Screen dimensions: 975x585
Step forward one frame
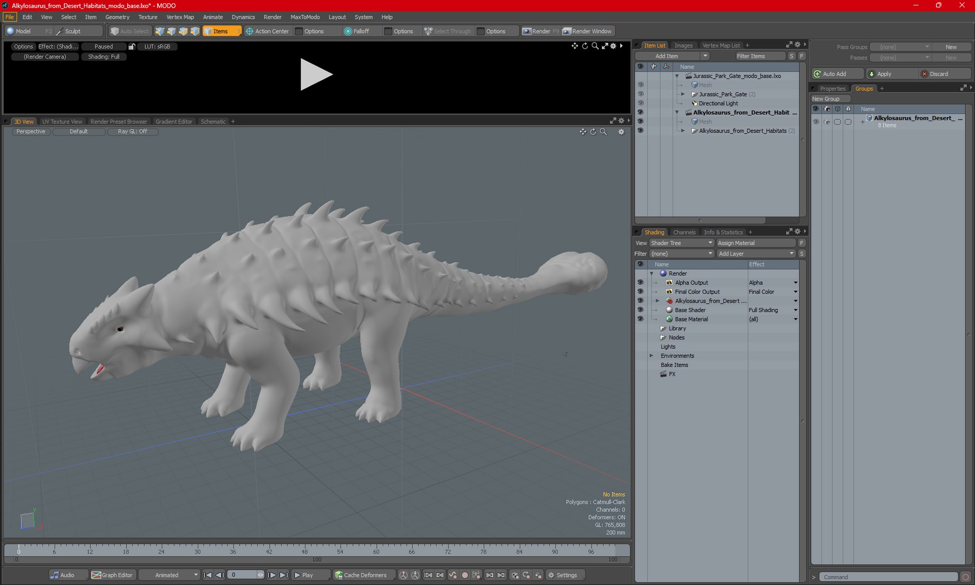[272, 575]
